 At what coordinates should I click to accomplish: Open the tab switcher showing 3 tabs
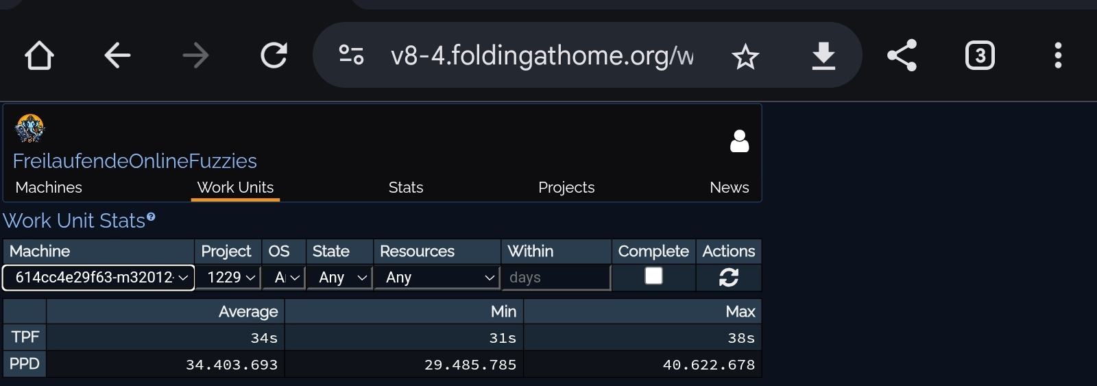(980, 56)
